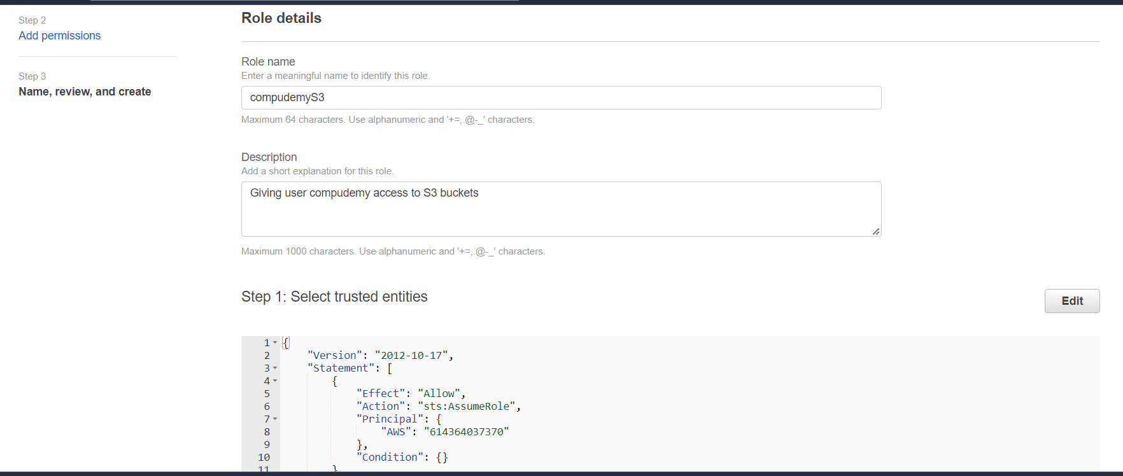Click the sts:AssumeRole action value
Screen dimensions: 1123x476
click(468, 406)
